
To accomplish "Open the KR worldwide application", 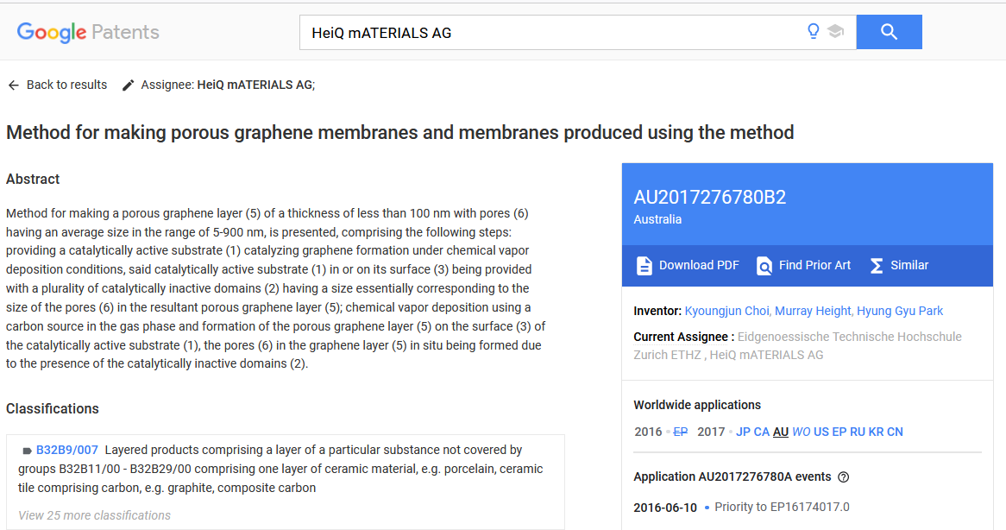I will (x=877, y=432).
